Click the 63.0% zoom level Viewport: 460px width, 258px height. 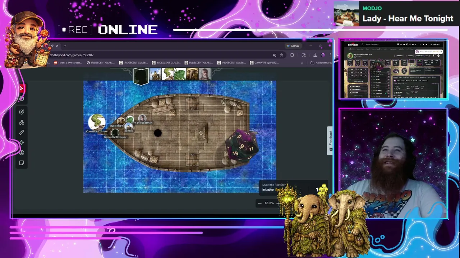click(269, 203)
